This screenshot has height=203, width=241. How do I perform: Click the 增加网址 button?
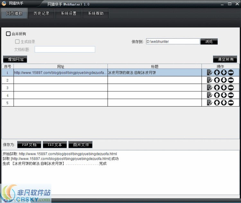15,59
